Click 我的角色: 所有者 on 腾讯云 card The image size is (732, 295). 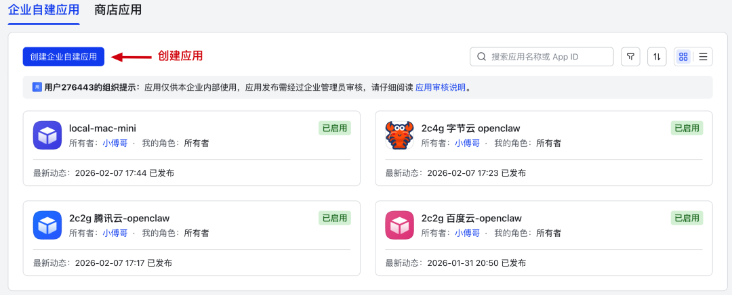(x=176, y=233)
